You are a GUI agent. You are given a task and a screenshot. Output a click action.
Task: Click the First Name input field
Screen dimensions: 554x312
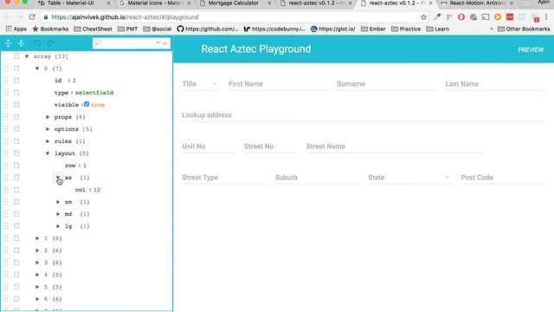(x=279, y=84)
